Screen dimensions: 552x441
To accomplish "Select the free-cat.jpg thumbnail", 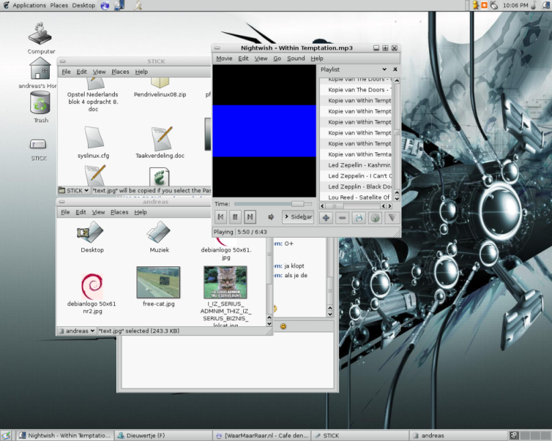I will [158, 283].
